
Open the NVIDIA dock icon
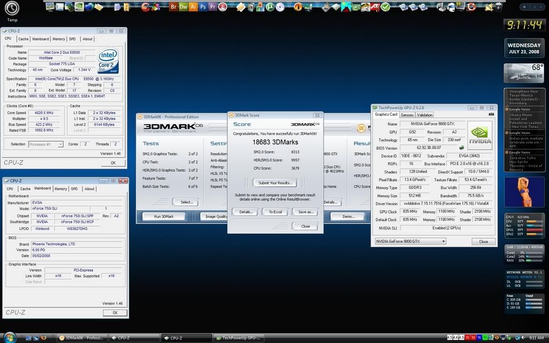click(79, 6)
